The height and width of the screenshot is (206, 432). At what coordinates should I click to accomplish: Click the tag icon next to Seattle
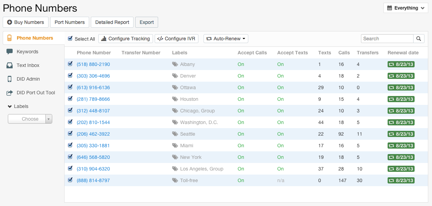pyautogui.click(x=175, y=134)
